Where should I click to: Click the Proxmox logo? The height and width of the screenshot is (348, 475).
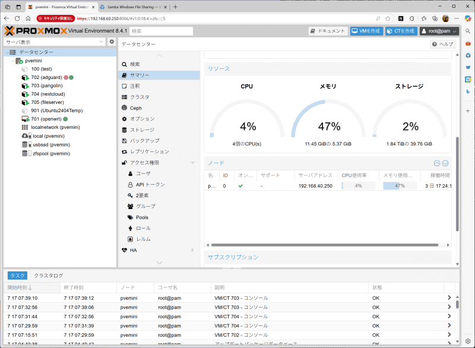(x=36, y=31)
